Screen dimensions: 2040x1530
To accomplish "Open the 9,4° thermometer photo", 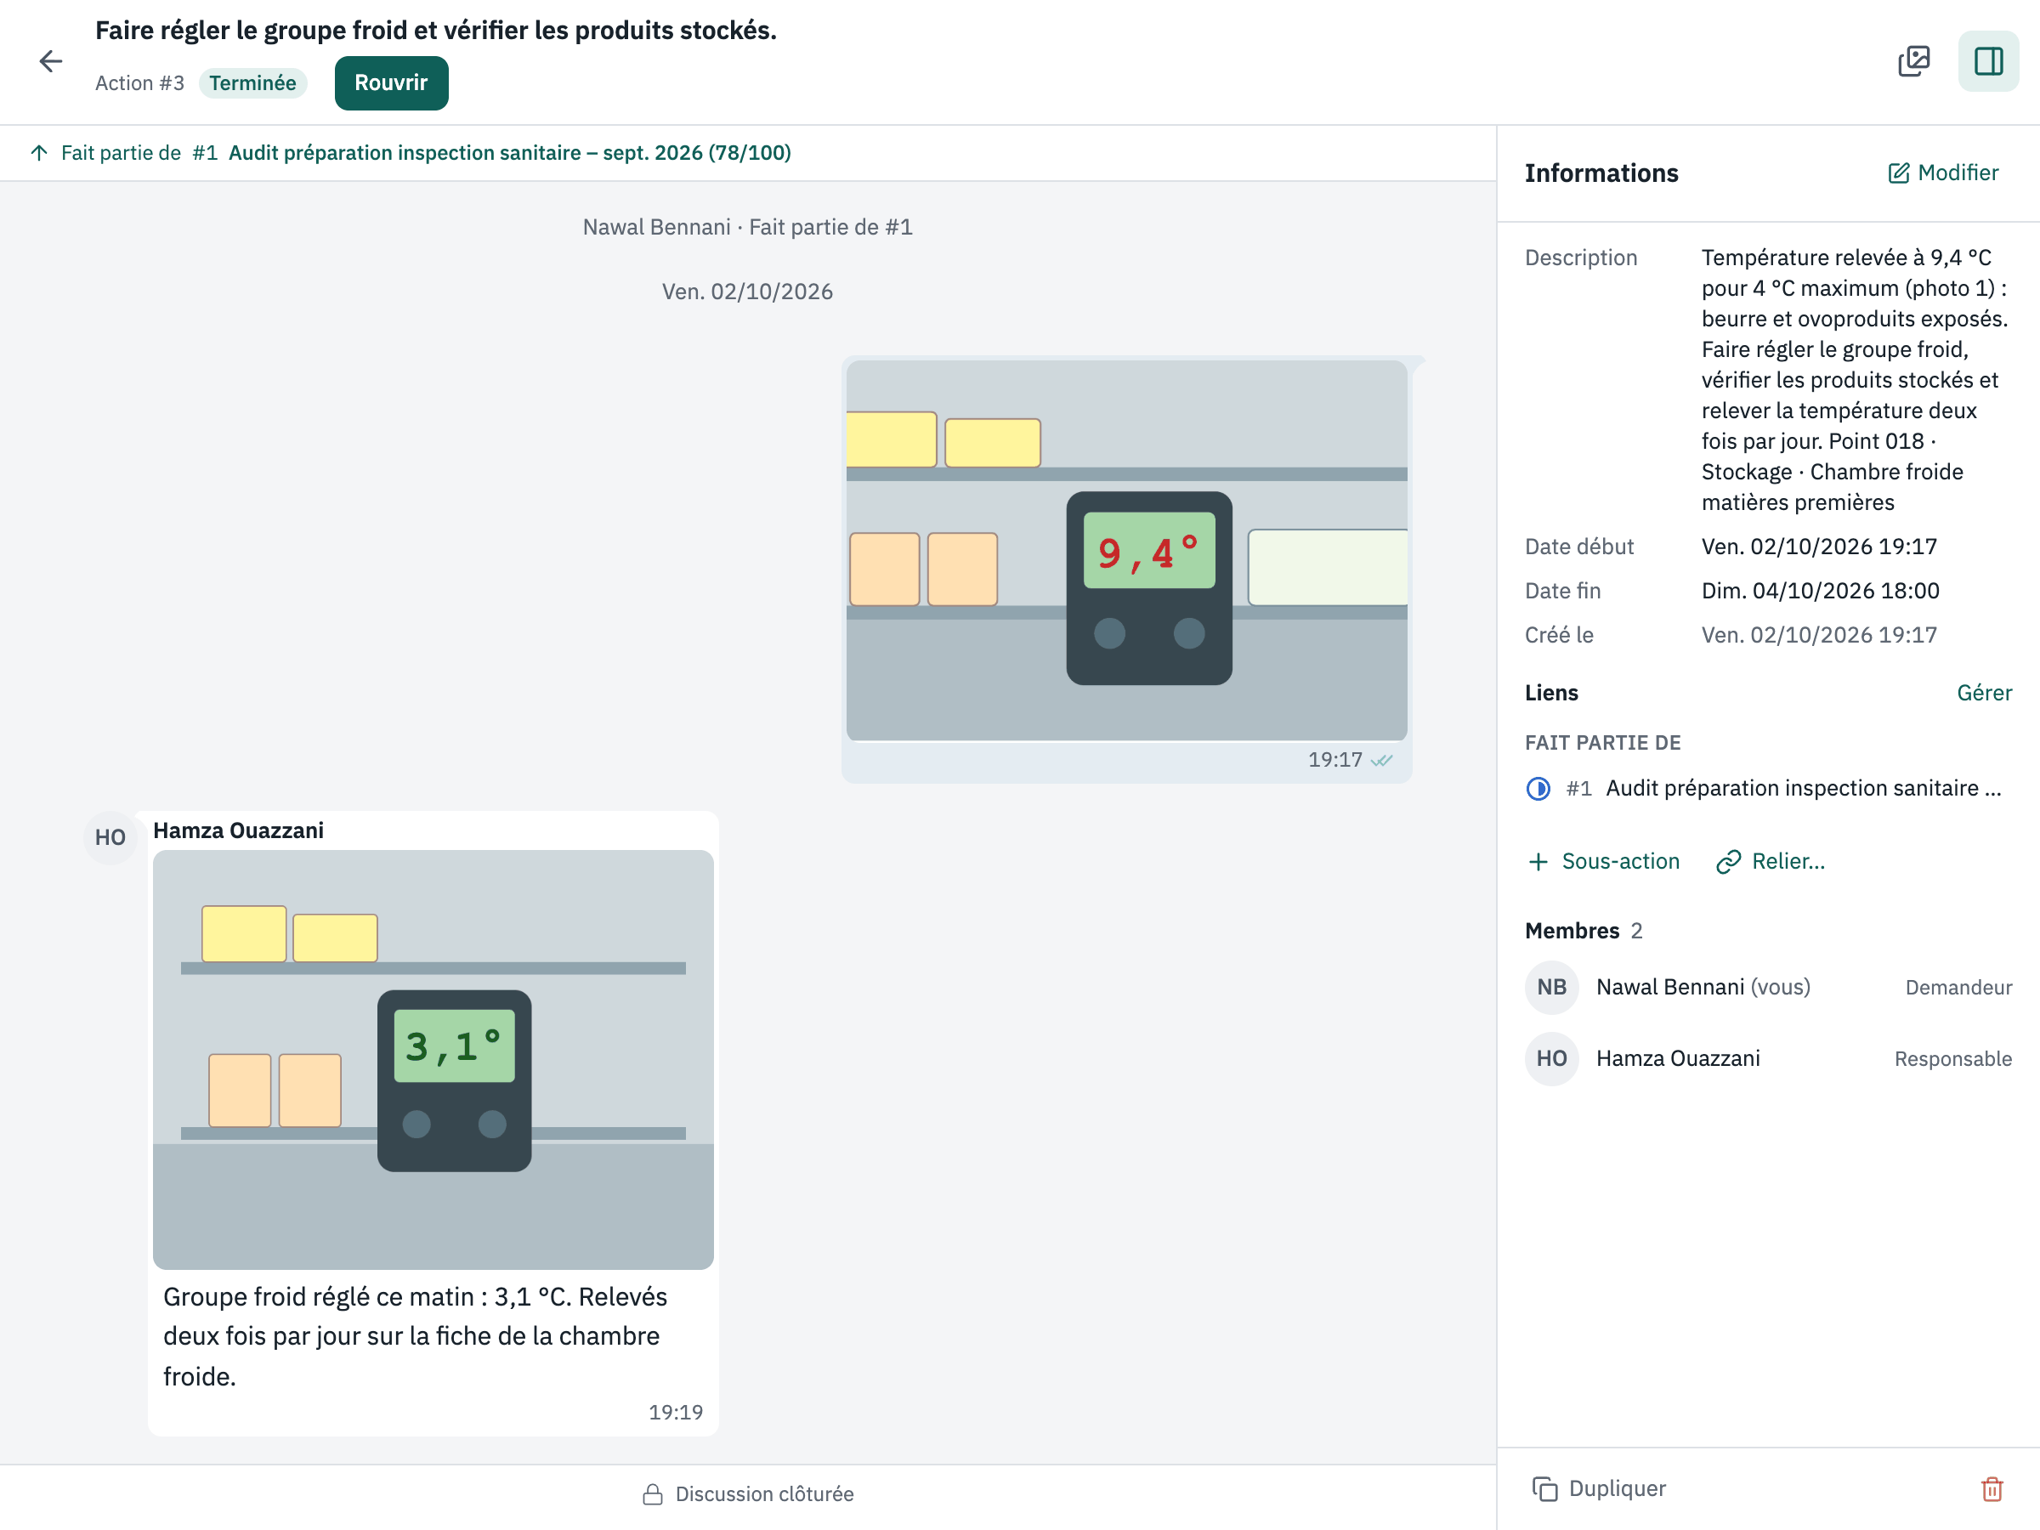I will [1126, 551].
